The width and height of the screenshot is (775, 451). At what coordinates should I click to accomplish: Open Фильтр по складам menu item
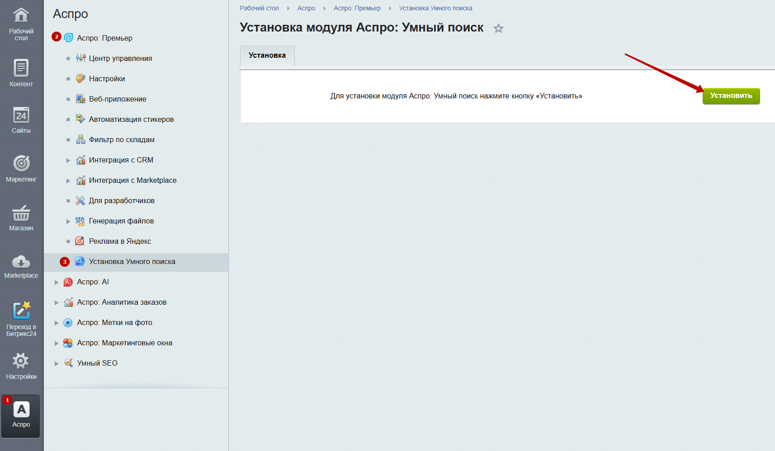(122, 139)
